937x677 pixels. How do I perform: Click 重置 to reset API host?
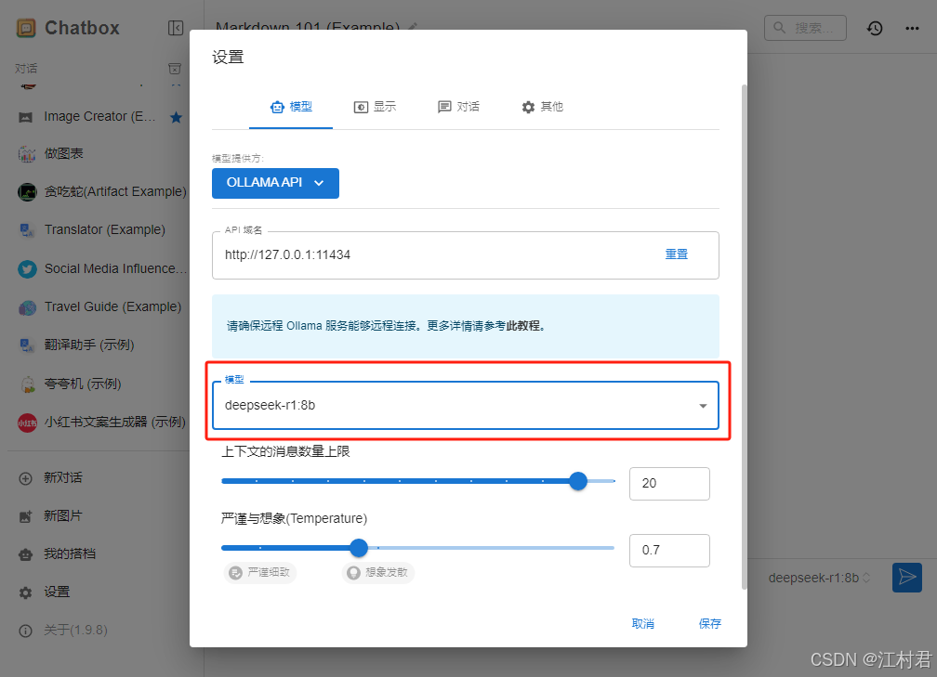click(x=677, y=254)
